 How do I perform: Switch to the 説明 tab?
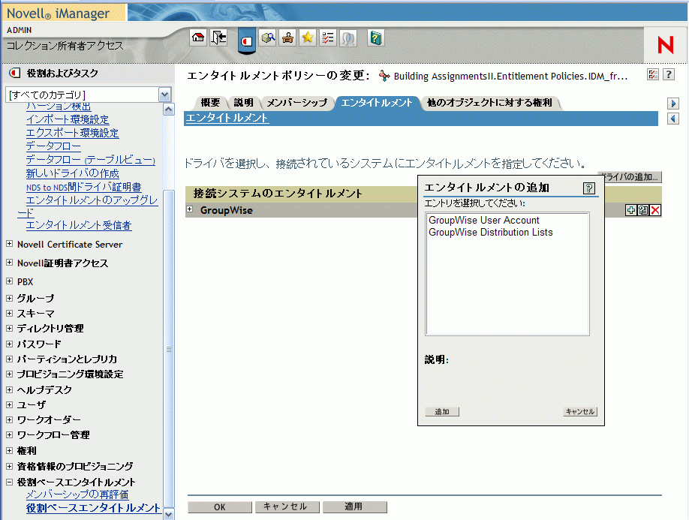pyautogui.click(x=243, y=102)
